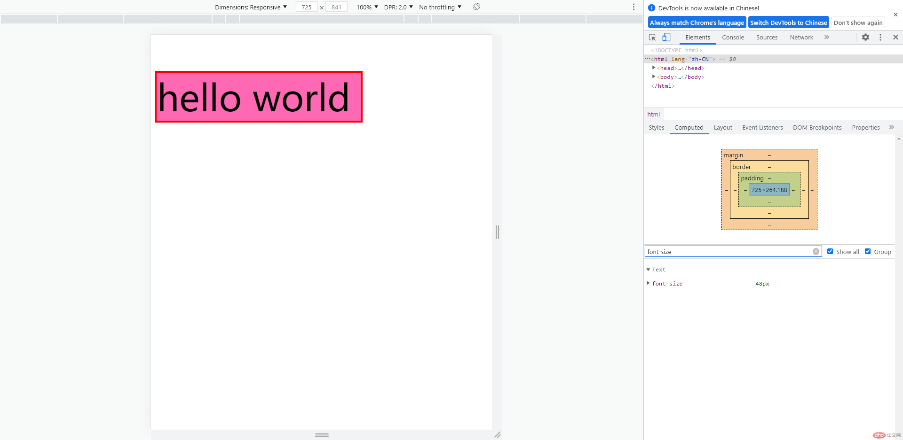Collapse the Text property group
The width and height of the screenshot is (903, 440).
click(648, 270)
